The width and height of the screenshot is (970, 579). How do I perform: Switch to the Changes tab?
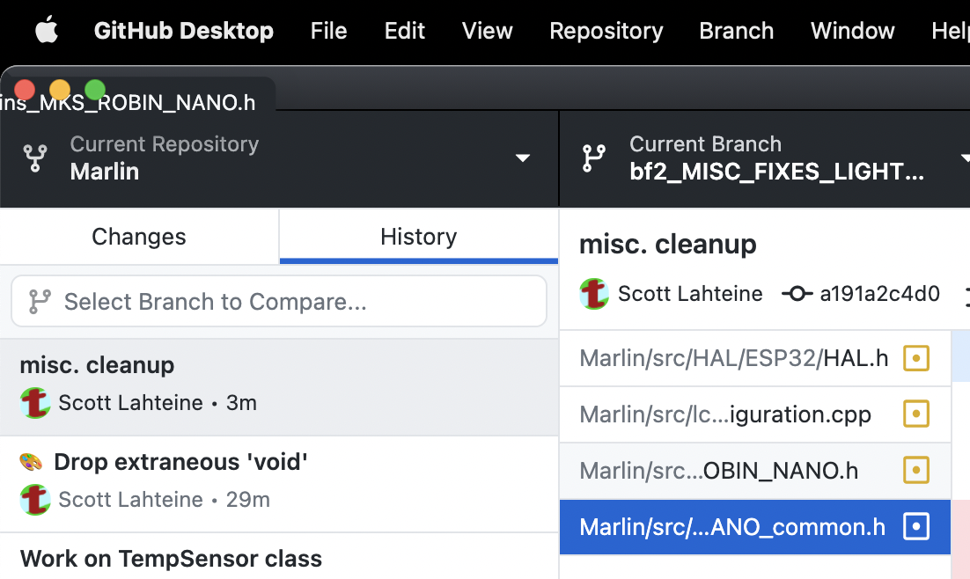(x=138, y=236)
